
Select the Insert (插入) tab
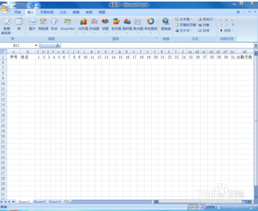(x=31, y=12)
